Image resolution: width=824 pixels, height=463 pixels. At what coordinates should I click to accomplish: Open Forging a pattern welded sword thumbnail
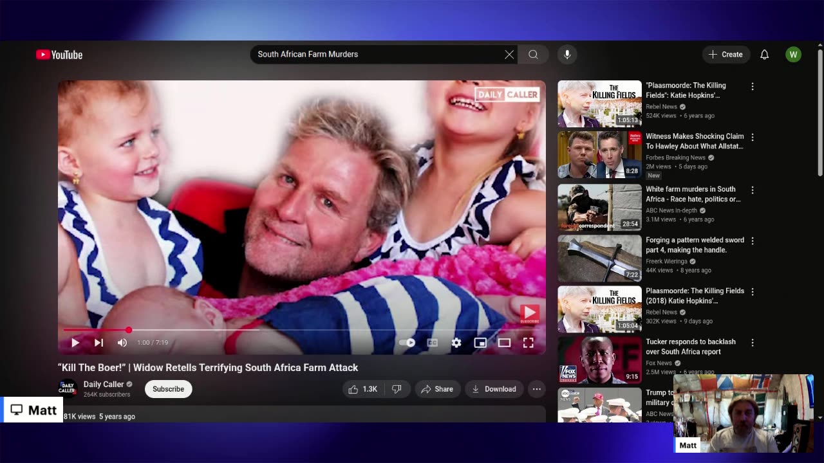pos(599,259)
